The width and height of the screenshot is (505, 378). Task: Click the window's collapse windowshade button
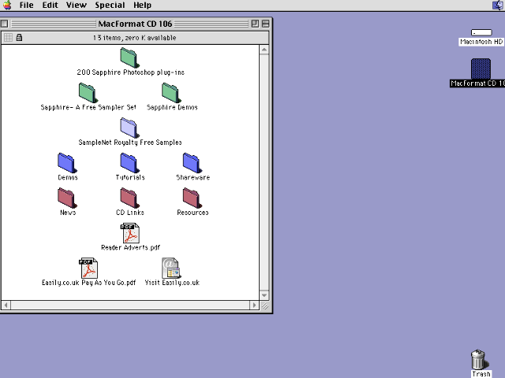click(265, 24)
